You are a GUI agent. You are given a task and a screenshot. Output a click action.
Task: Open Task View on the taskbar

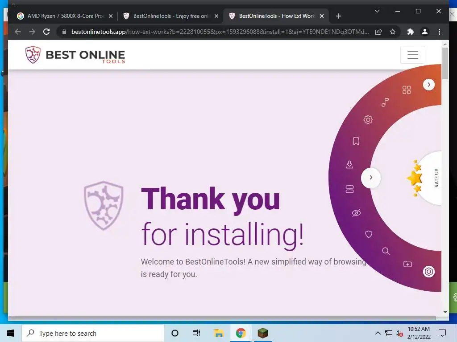pyautogui.click(x=196, y=333)
